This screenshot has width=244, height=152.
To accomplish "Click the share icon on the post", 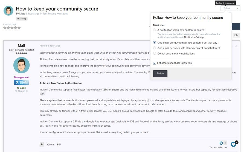I will click(236, 46).
